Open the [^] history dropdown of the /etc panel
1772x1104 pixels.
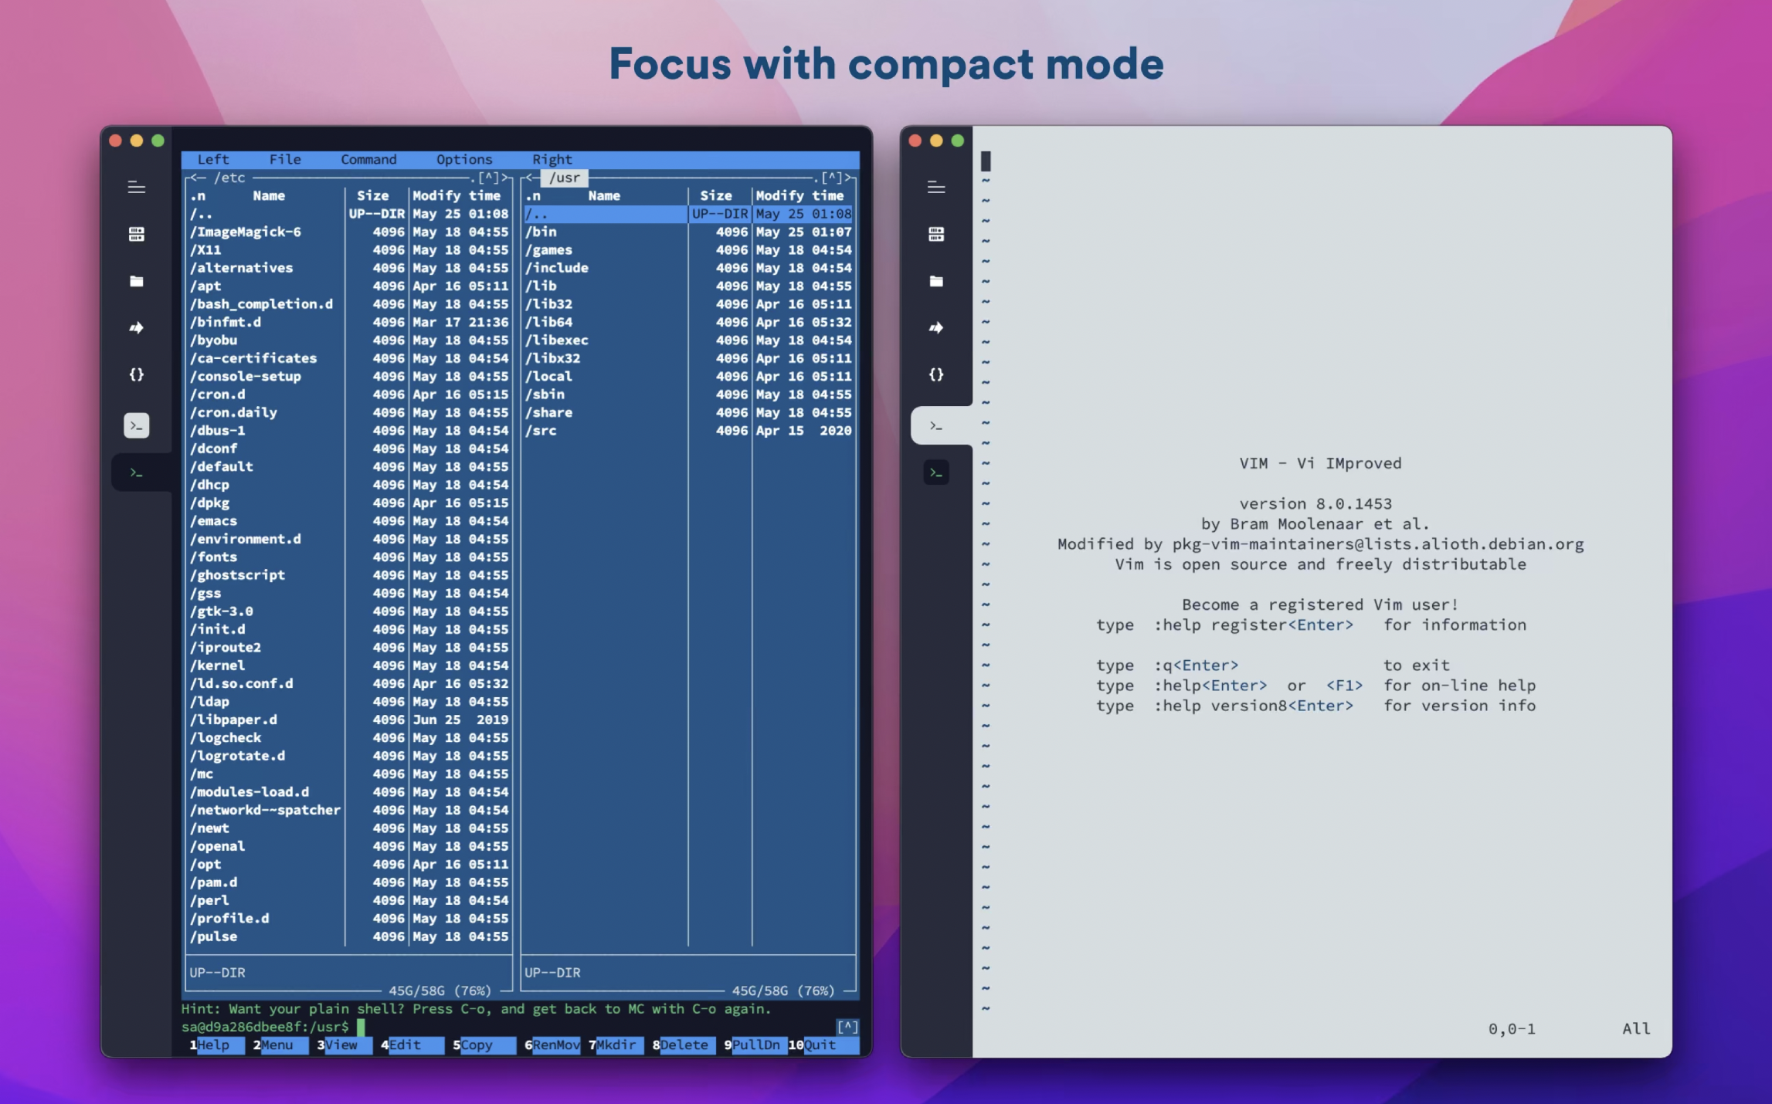(488, 178)
